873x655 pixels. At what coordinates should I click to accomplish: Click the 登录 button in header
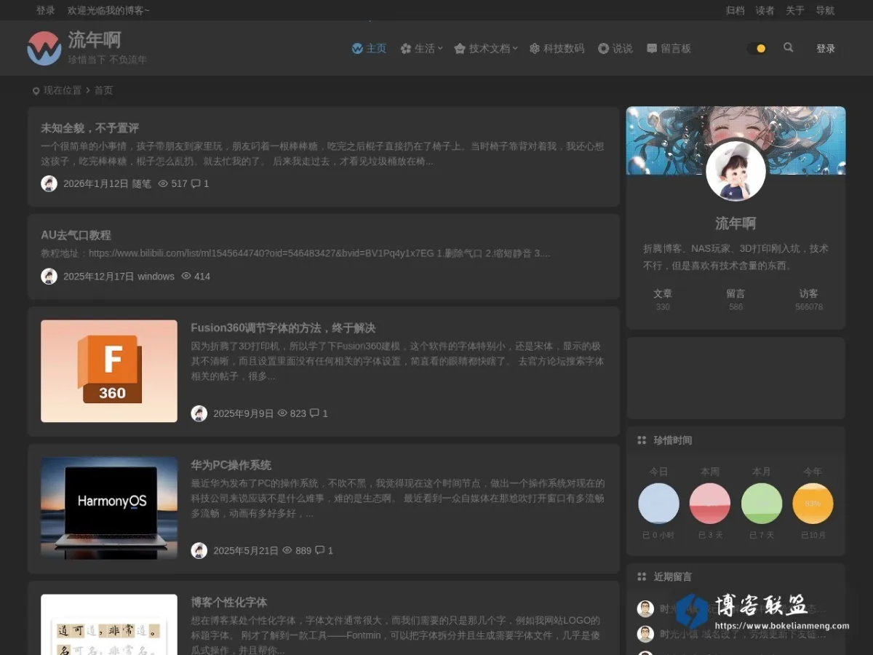826,49
